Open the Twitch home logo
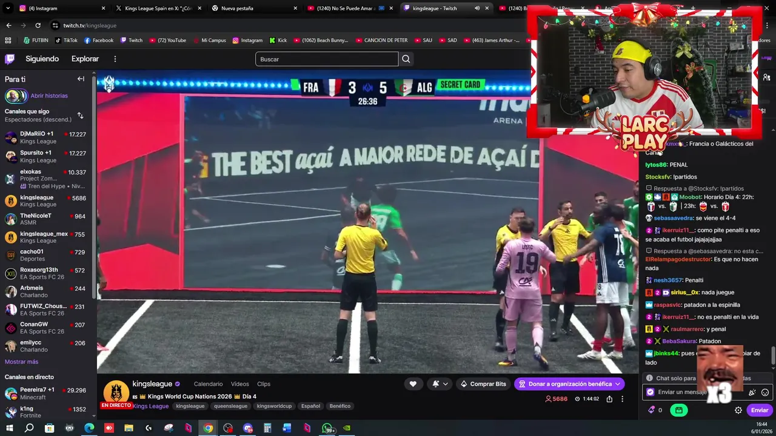The image size is (776, 436). (x=10, y=59)
